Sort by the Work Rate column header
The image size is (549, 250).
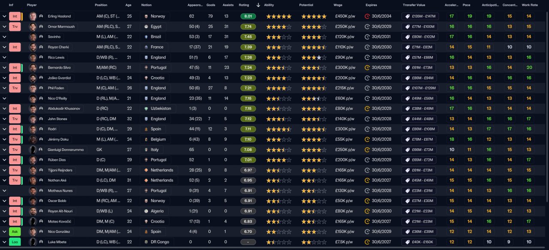coord(529,5)
